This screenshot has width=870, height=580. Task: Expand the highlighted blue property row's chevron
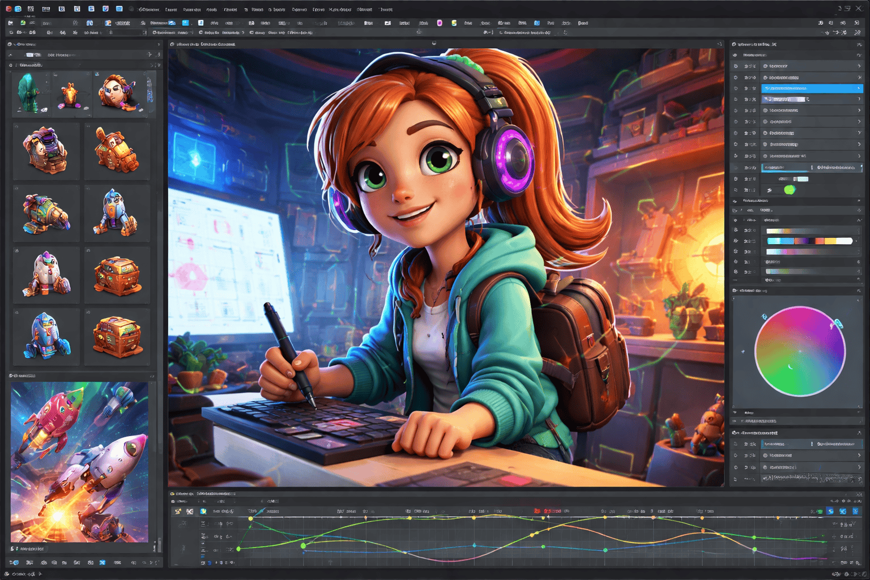click(859, 88)
